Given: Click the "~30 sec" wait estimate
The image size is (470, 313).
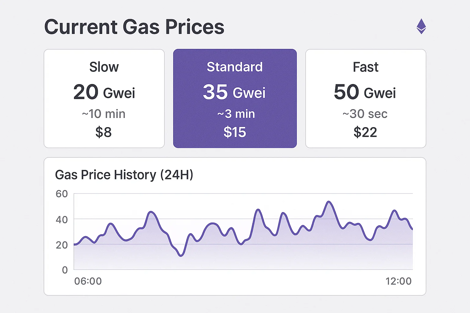Looking at the screenshot, I should tap(365, 114).
